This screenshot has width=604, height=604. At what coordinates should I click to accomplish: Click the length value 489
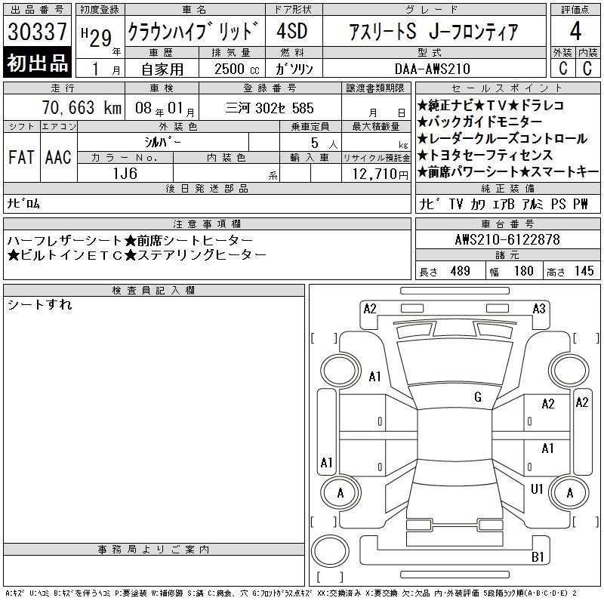coord(460,271)
